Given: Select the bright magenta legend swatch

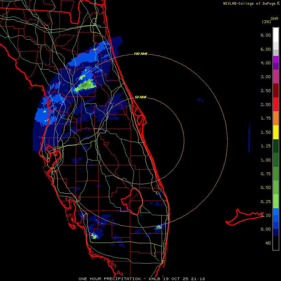Looking at the screenshot, I should pos(276,59).
